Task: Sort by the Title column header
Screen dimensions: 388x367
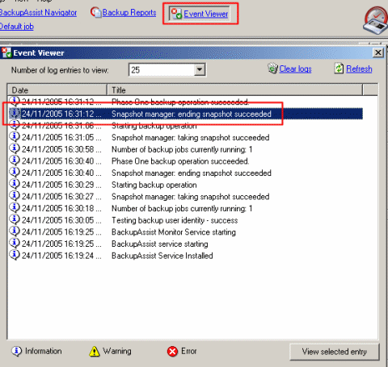Action: pos(235,90)
